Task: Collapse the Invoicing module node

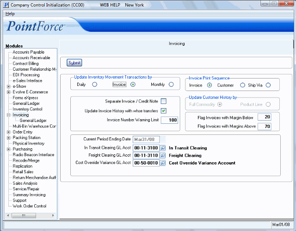Action: (8, 115)
